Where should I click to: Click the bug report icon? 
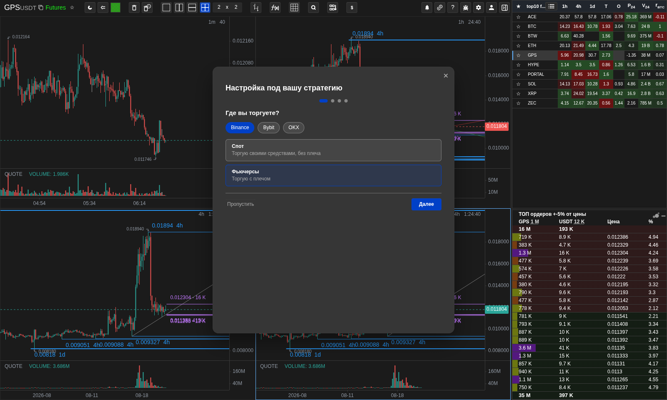point(466,7)
